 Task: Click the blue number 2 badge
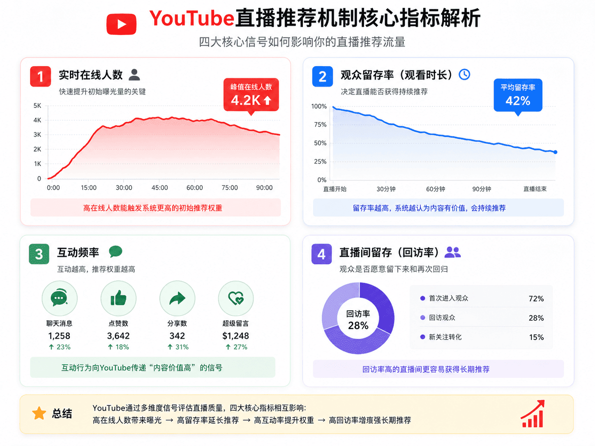coord(323,76)
